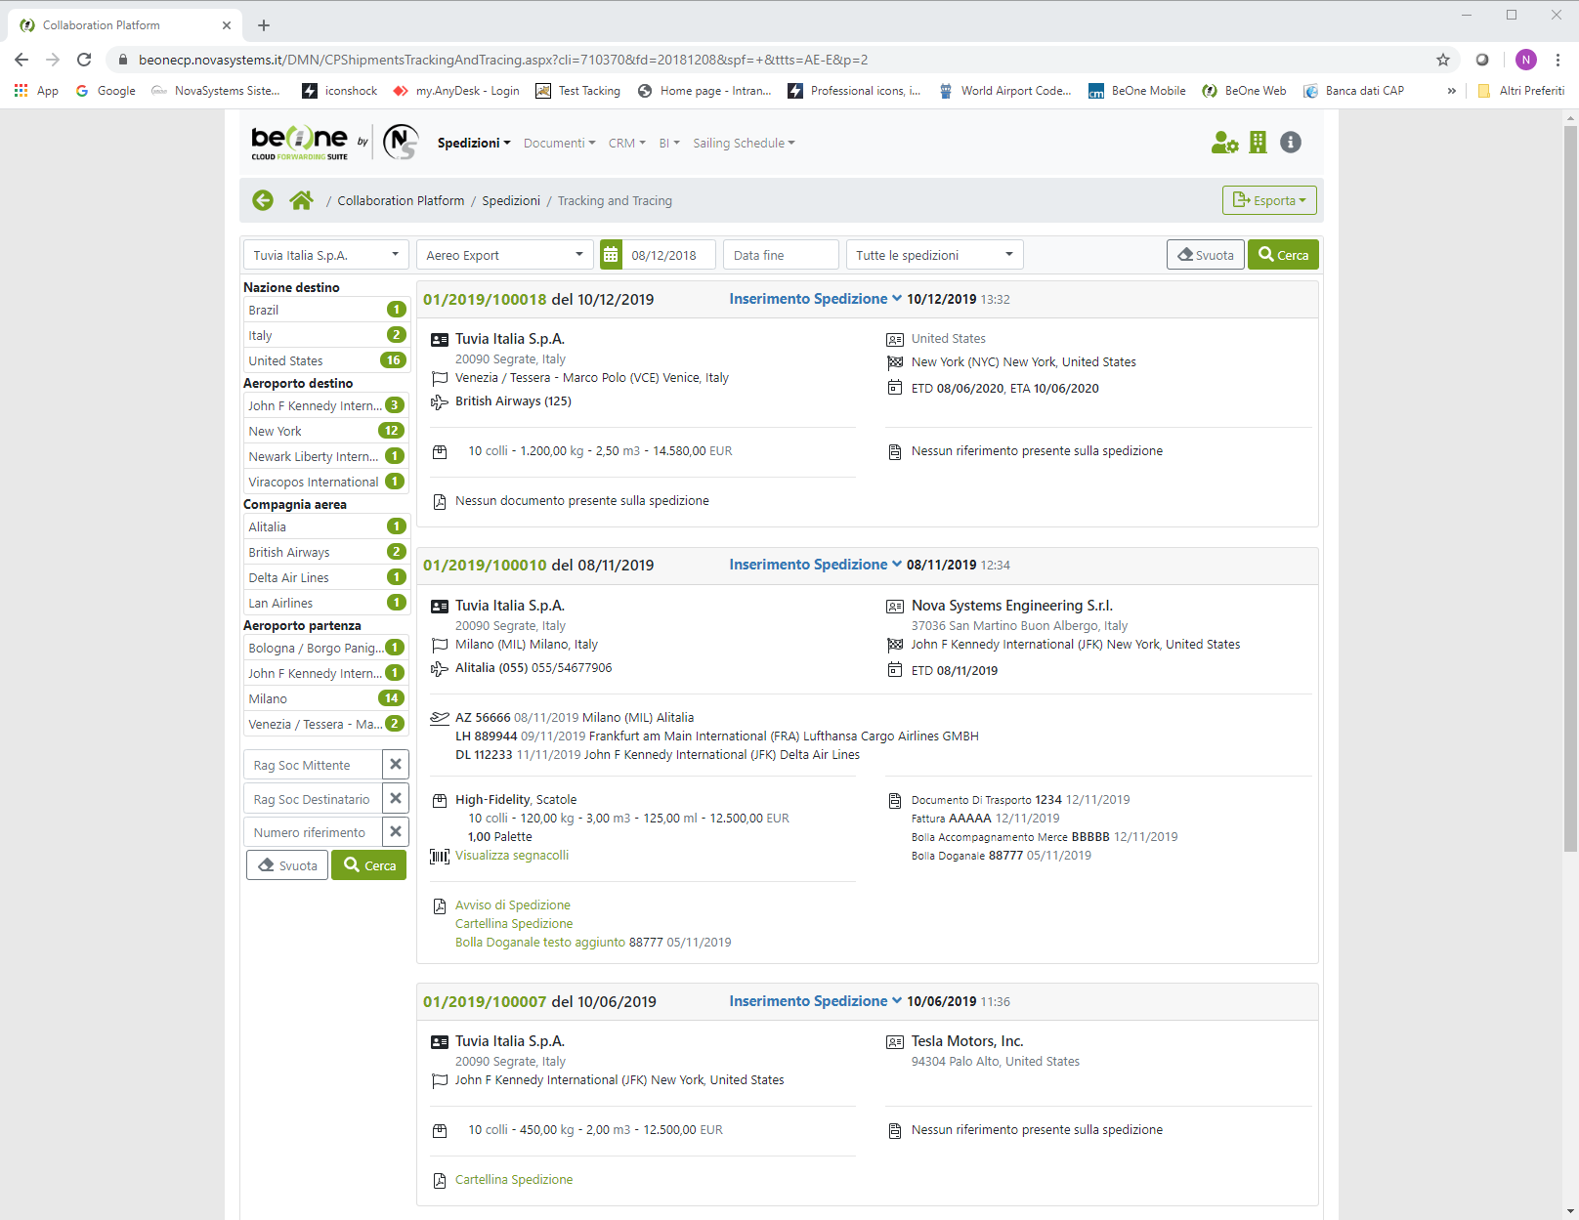Viewport: 1579px width, 1220px height.
Task: Open the Aereo Export type dropdown
Action: [505, 255]
